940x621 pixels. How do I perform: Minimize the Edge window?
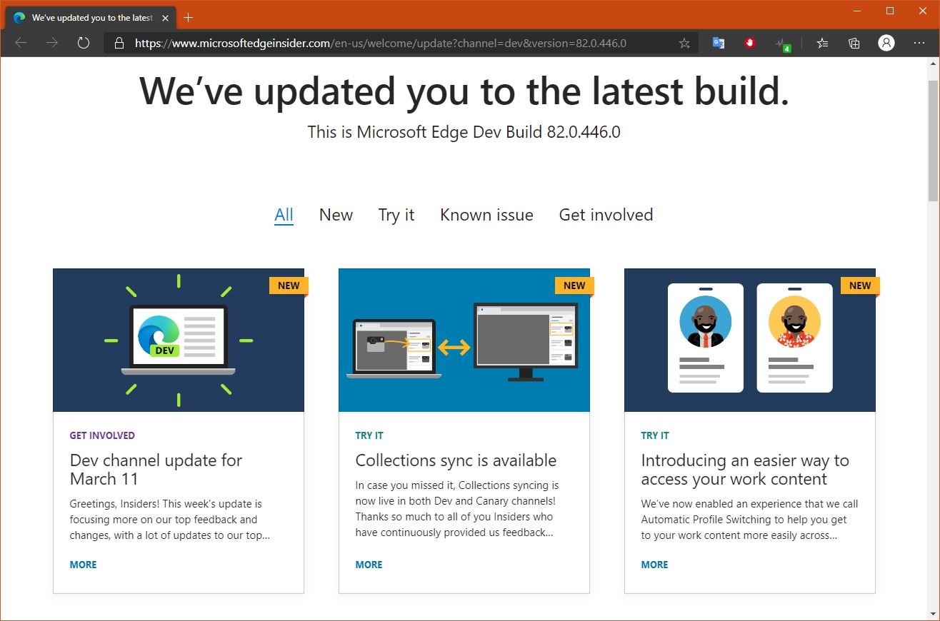point(856,11)
